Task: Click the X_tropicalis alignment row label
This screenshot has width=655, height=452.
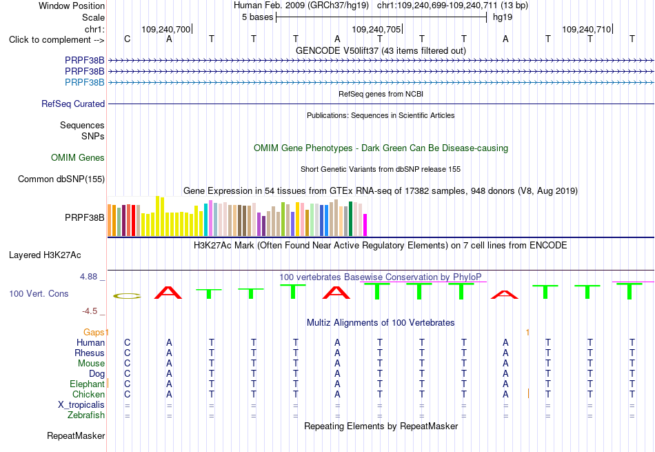Action: [x=81, y=405]
